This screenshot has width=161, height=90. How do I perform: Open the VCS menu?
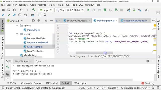point(81,5)
